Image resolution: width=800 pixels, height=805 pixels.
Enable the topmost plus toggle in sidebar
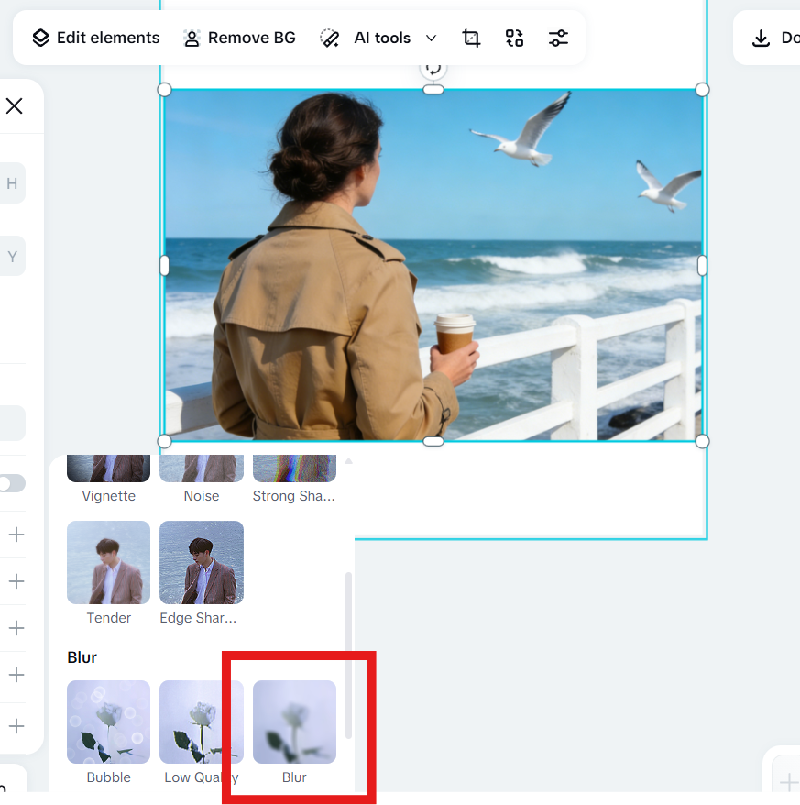(x=16, y=535)
